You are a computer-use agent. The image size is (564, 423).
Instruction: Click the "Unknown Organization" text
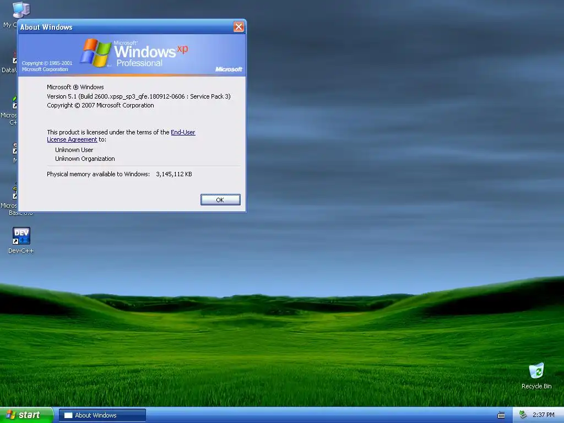[x=85, y=159]
